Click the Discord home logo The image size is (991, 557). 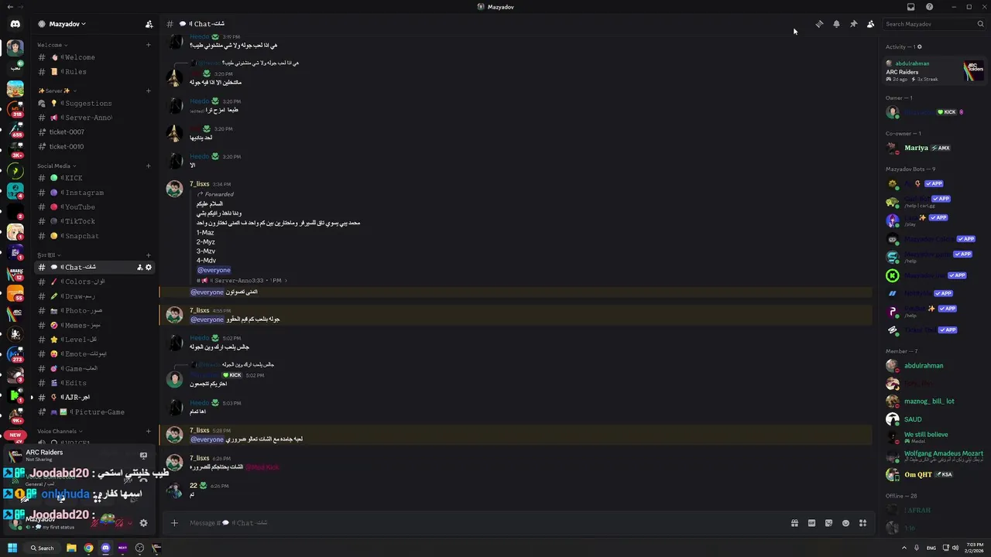[x=15, y=24]
